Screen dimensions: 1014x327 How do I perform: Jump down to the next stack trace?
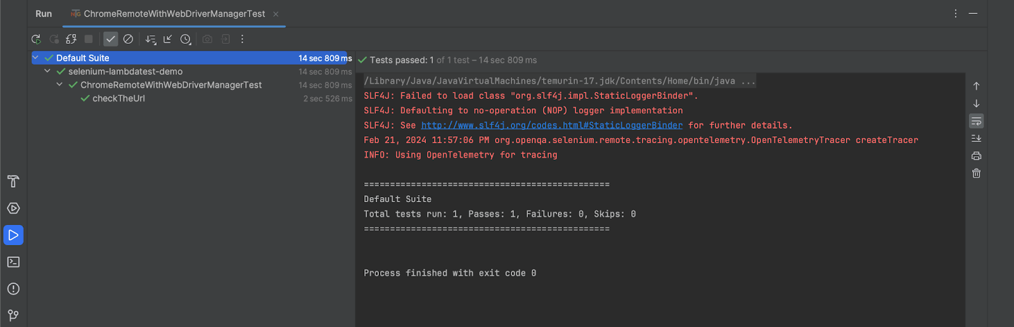pos(977,103)
